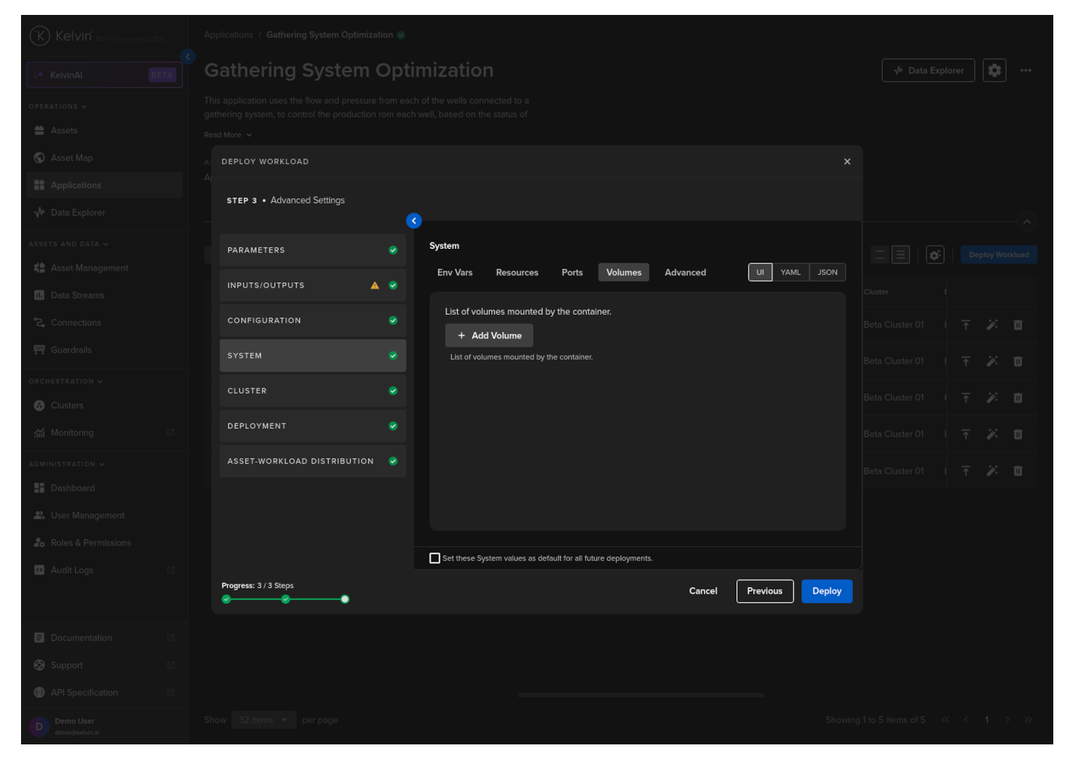This screenshot has width=1075, height=760.
Task: Click the Kelvin logo icon
Action: [x=39, y=36]
